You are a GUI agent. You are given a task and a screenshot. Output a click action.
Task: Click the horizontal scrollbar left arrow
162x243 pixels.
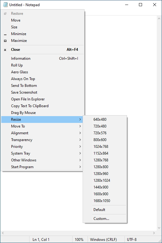click(x=3, y=233)
